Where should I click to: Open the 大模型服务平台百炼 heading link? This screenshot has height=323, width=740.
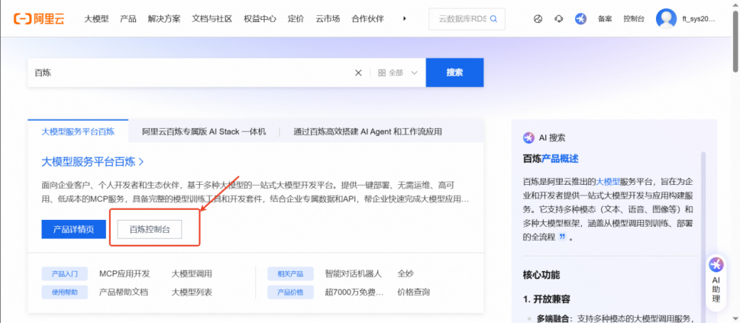[92, 162]
